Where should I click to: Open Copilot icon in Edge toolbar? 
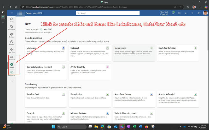206,7
